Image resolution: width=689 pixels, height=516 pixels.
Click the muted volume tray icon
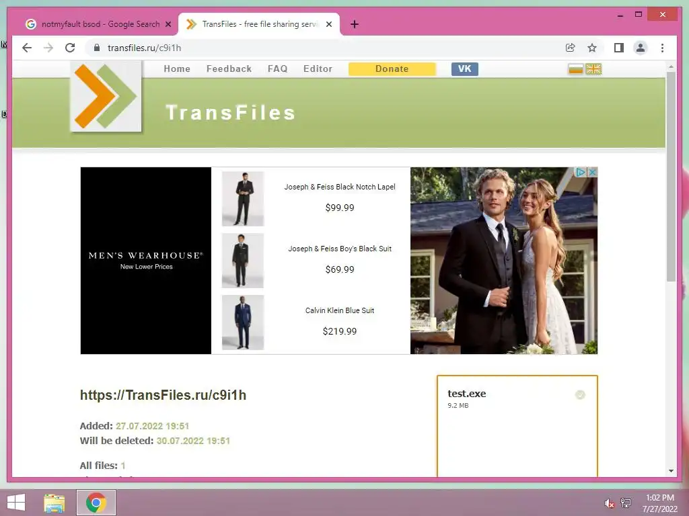pos(609,503)
